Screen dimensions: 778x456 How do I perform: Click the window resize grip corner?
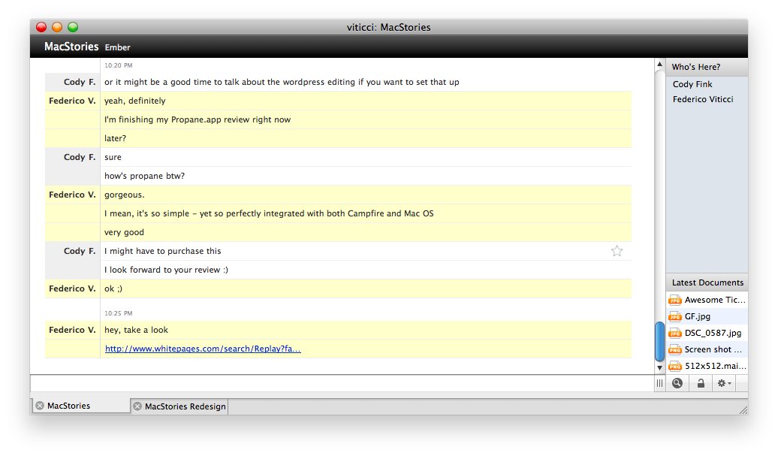pyautogui.click(x=743, y=409)
